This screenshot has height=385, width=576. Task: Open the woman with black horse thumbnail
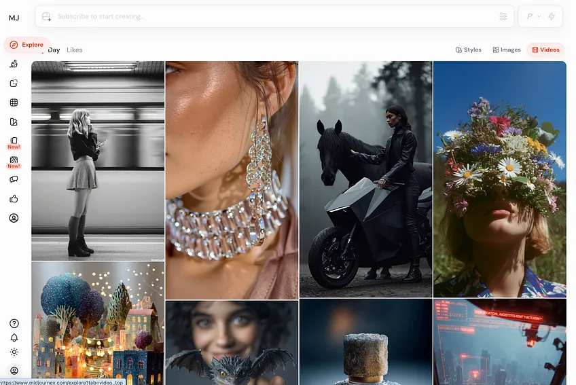[365, 179]
